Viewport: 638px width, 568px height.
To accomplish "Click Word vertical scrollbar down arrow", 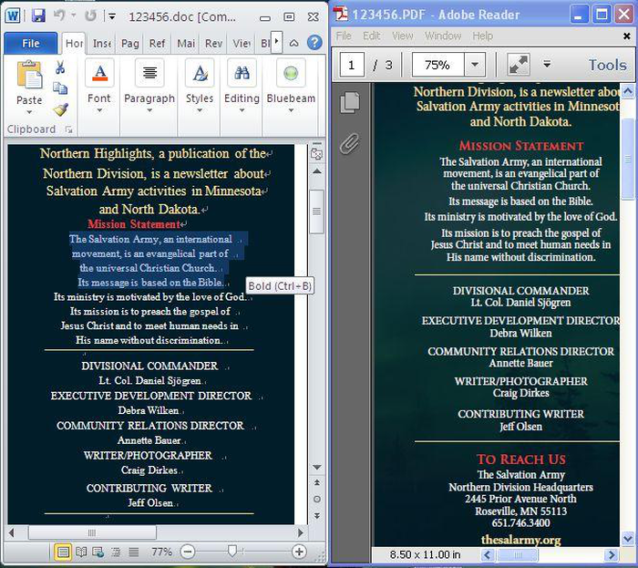I will click(x=317, y=467).
